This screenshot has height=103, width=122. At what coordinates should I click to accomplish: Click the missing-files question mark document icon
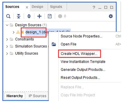coord(50,16)
